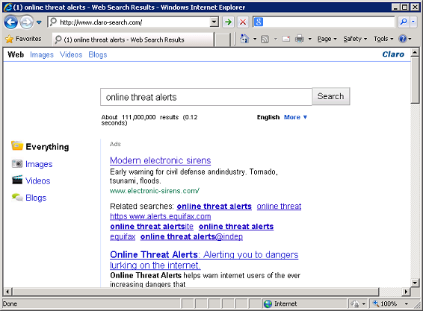This screenshot has width=423, height=311.
Task: Click the browser Forward arrow button
Action: point(26,22)
